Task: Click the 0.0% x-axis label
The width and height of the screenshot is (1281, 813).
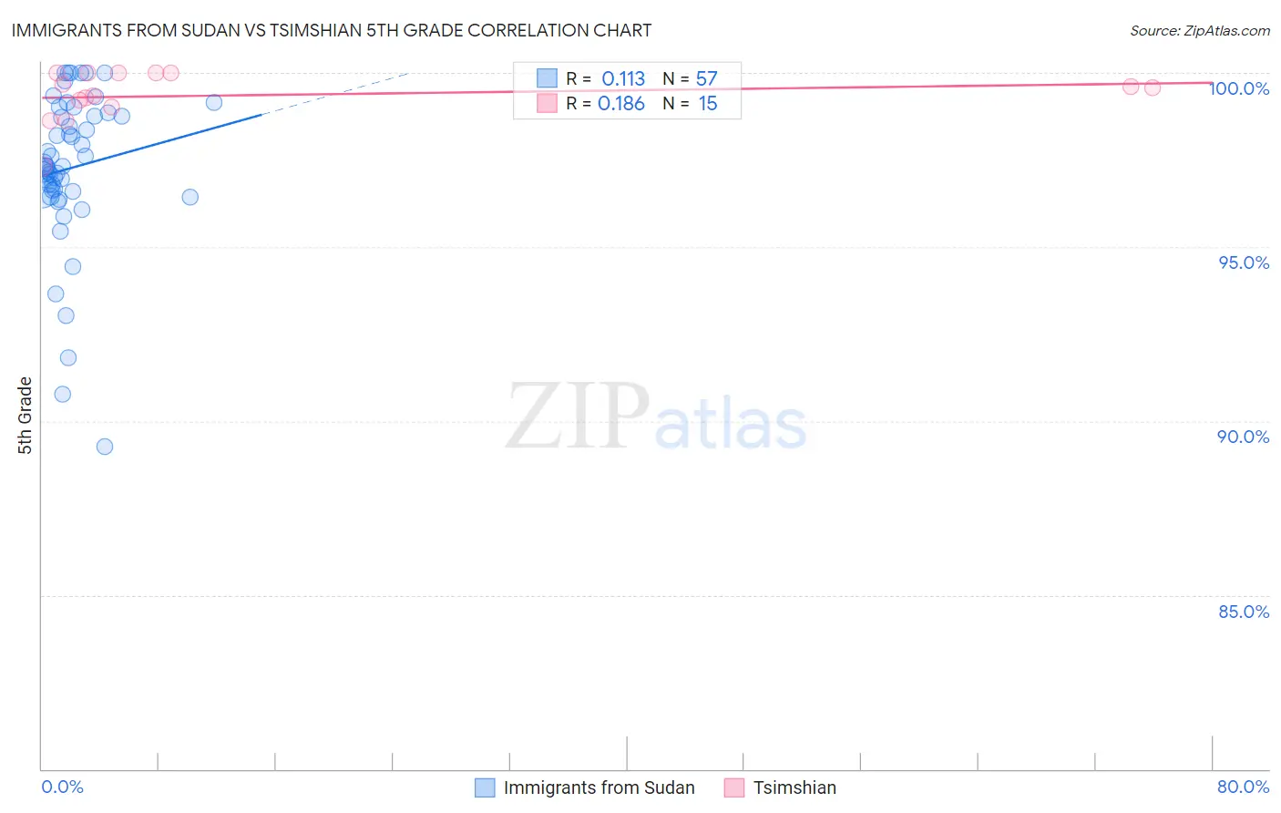Action: coord(63,787)
